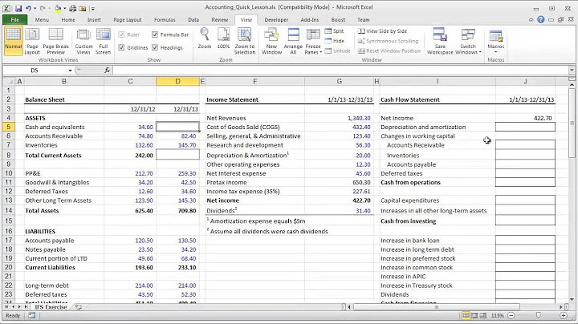Click Insert Worksheet tab icon

click(x=78, y=306)
